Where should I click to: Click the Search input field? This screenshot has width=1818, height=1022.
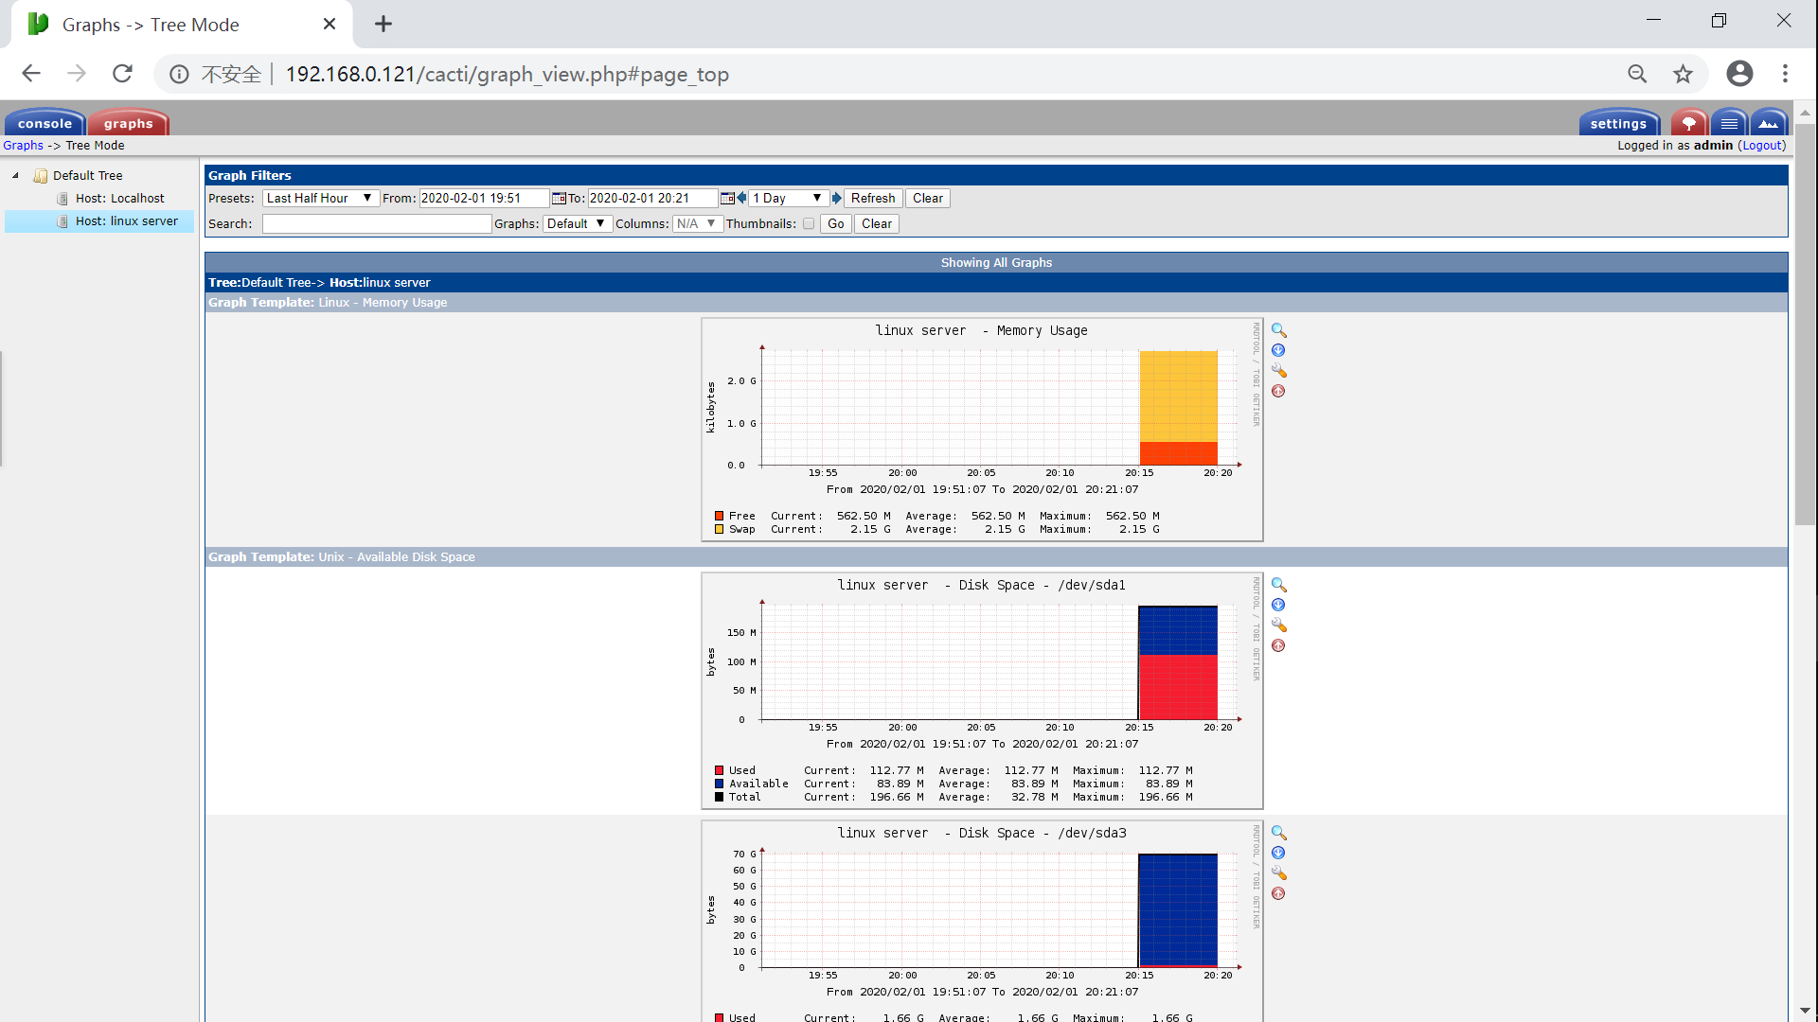(376, 224)
